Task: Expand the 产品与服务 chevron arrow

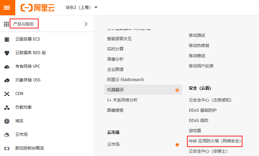Action: point(86,24)
